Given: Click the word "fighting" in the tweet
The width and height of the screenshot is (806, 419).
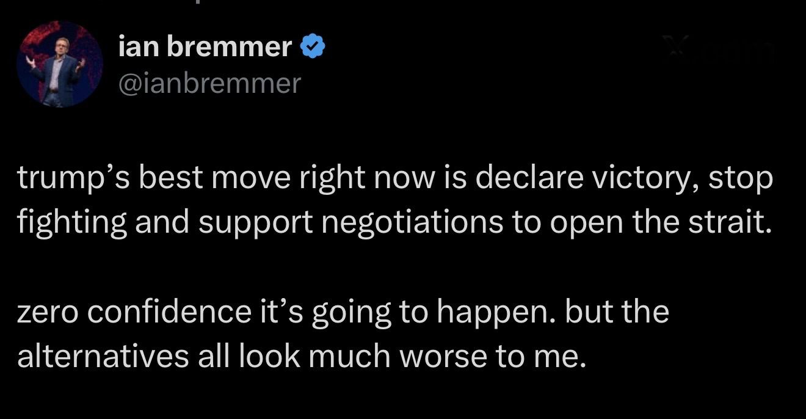Looking at the screenshot, I should [71, 224].
